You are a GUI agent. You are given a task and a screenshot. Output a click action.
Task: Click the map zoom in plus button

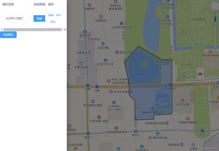pos(215,15)
